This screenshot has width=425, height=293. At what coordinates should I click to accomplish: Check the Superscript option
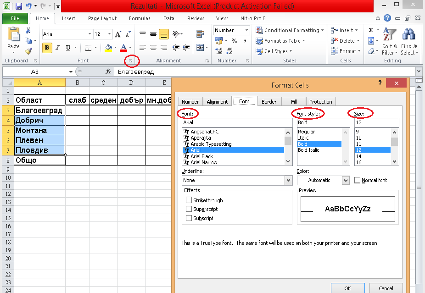[x=189, y=209]
